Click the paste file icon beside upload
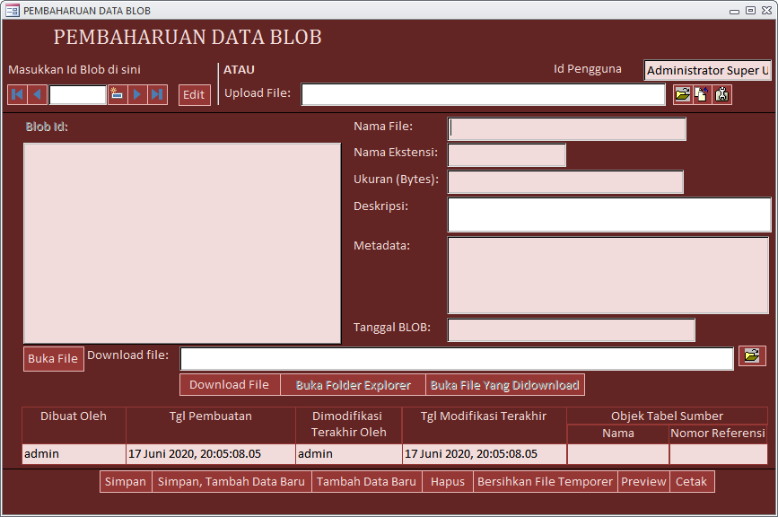 coord(702,94)
